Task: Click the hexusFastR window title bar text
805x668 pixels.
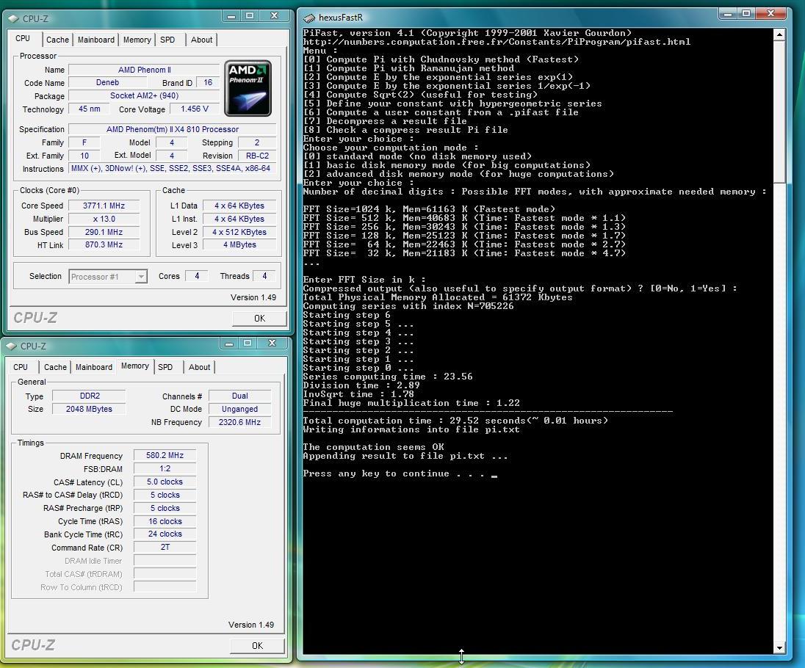Action: coord(341,18)
